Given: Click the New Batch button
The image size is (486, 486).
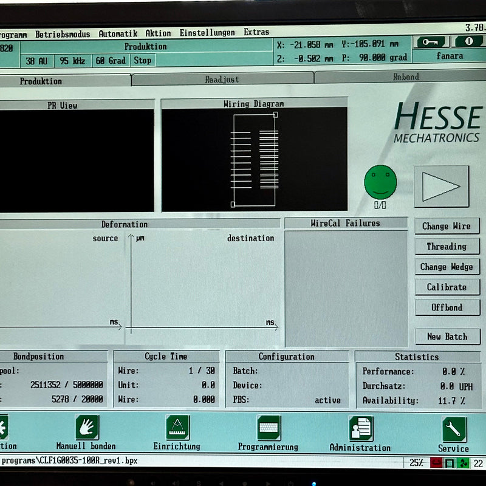Looking at the screenshot, I should (x=447, y=337).
